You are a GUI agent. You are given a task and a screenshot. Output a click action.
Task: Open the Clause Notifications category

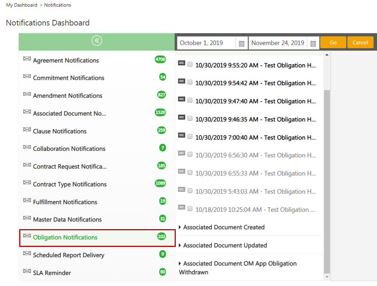point(60,131)
